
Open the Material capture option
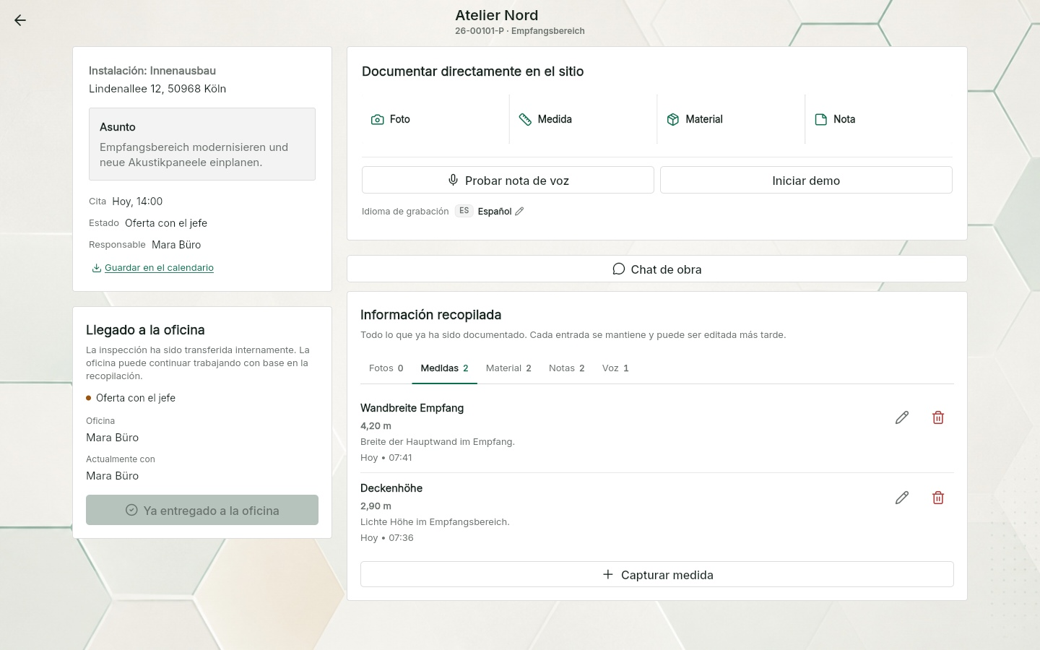coord(731,119)
